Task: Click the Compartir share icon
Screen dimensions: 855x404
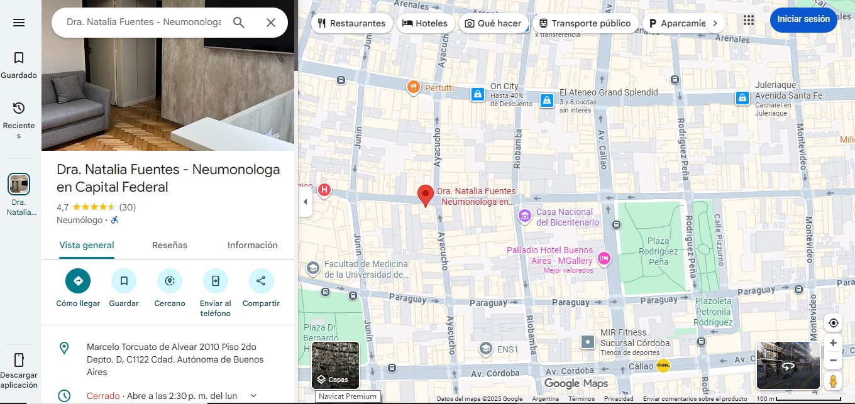Action: pos(261,281)
